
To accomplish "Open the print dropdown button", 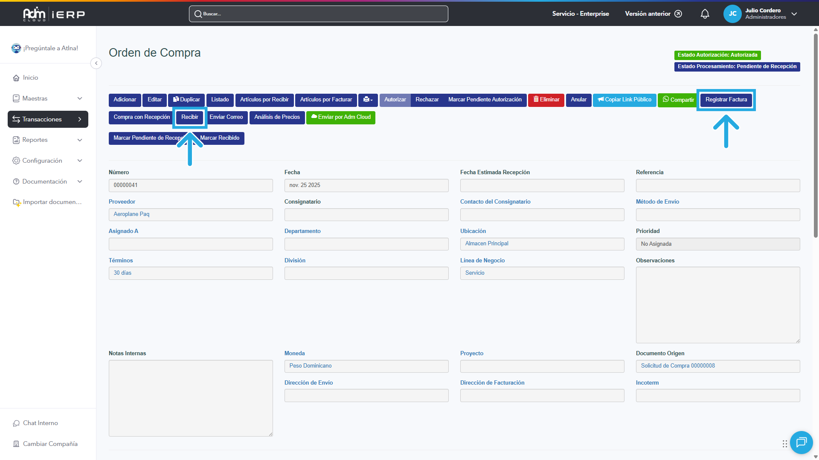I will 368,100.
